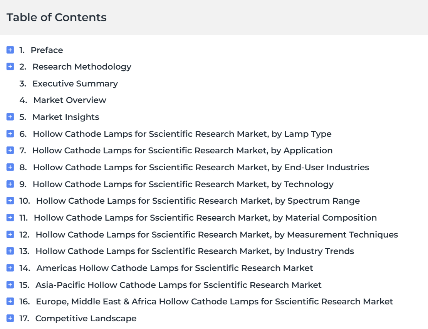
Task: Expand Market Insights plus icon
Action: click(10, 117)
